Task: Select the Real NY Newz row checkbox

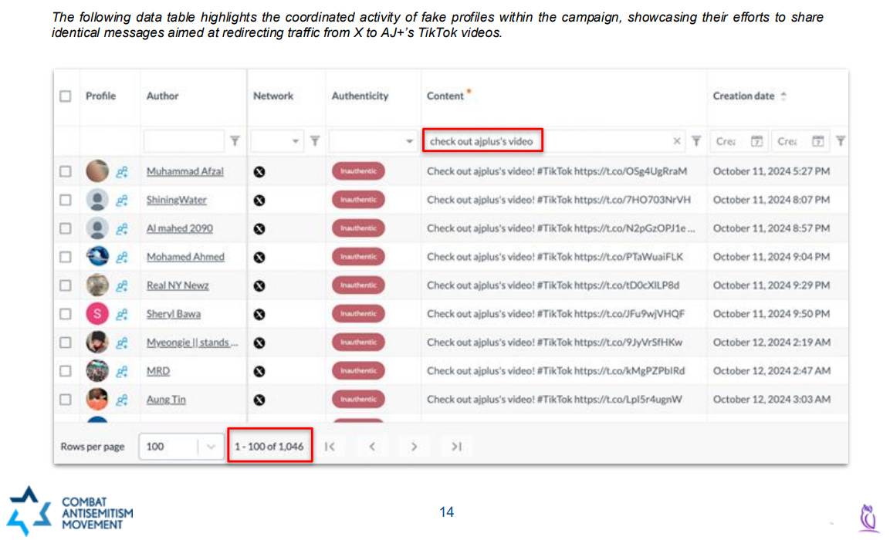Action: [x=66, y=285]
